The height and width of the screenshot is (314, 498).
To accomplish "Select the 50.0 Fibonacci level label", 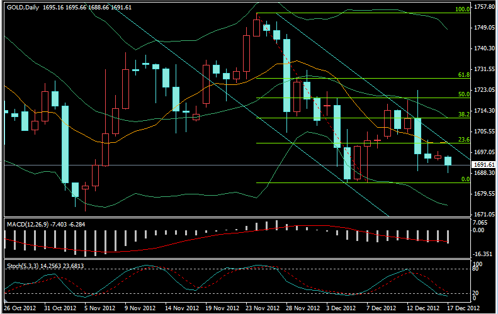I will point(464,94).
